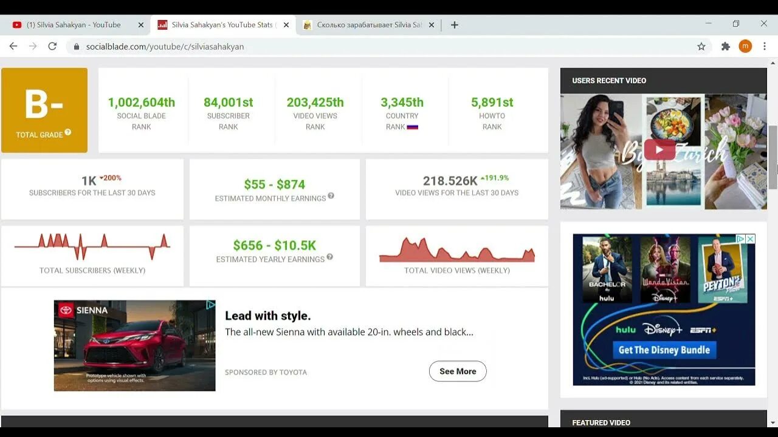Click the red 200% subscriber change indicator
The image size is (778, 437).
coord(111,178)
